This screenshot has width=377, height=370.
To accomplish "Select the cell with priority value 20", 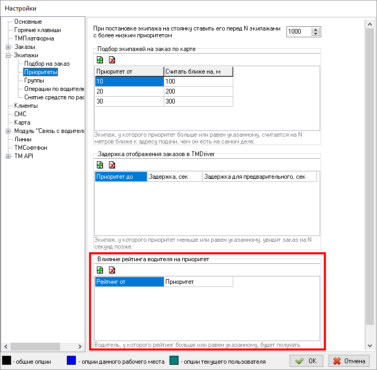I will (x=129, y=91).
